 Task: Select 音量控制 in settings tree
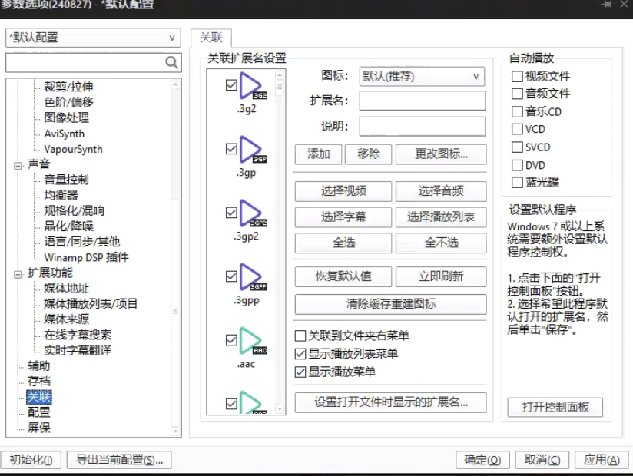tap(66, 180)
